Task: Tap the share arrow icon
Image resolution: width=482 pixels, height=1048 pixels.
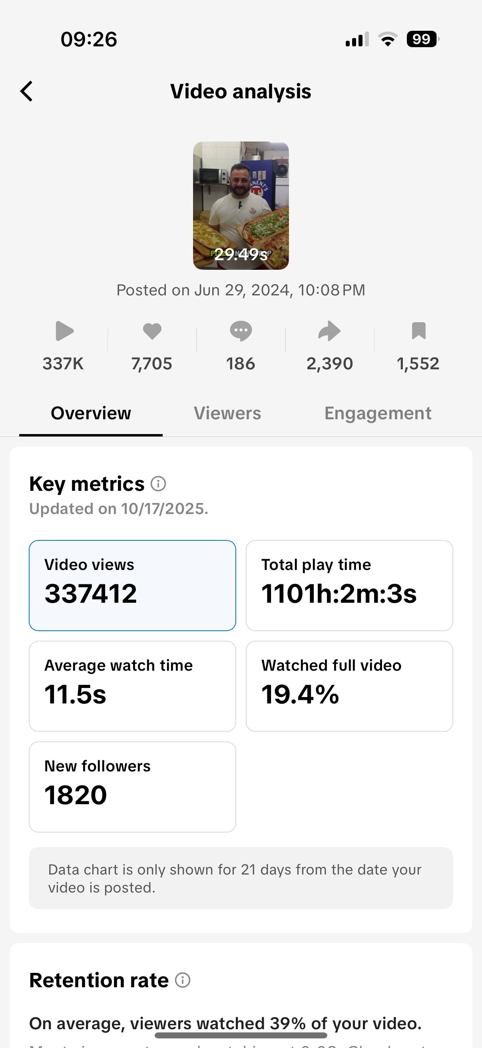Action: click(329, 331)
